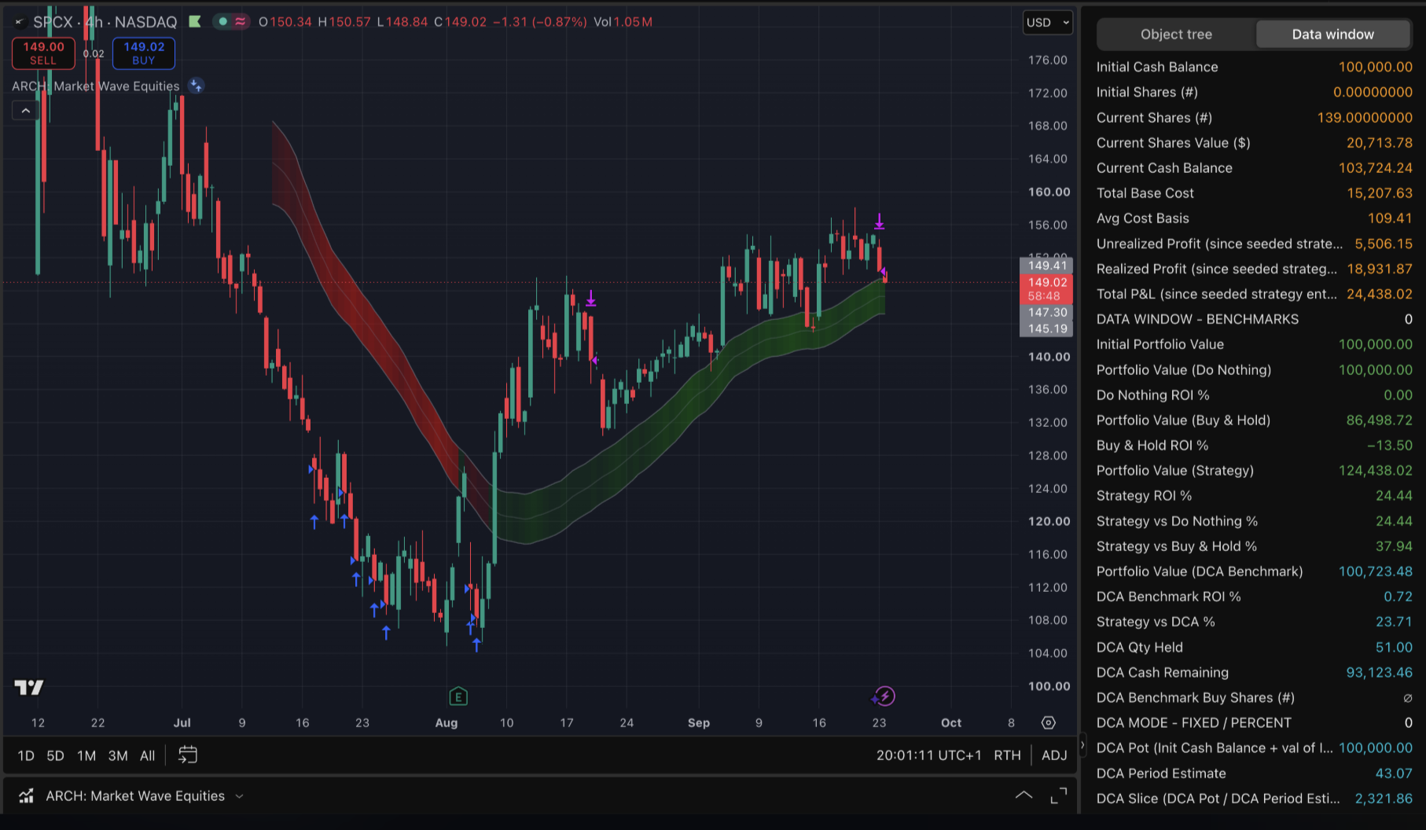Viewport: 1426px width, 830px height.
Task: Click the Strategy vs DCA % row
Action: pos(1254,622)
